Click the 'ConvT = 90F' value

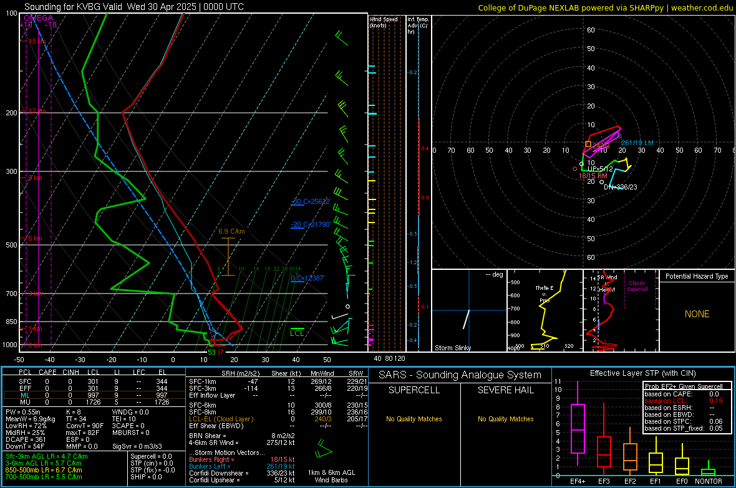[85, 426]
